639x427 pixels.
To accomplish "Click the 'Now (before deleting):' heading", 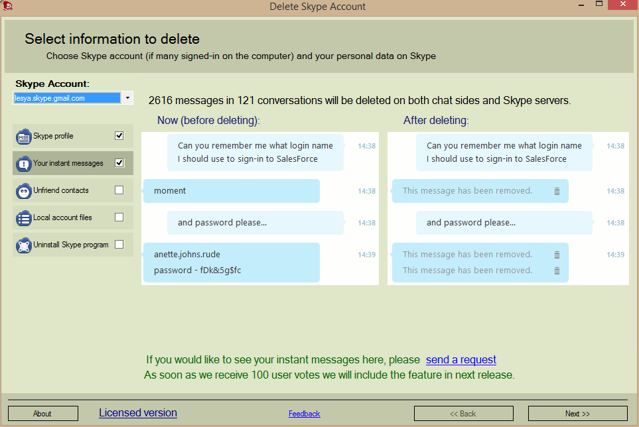I will click(208, 121).
